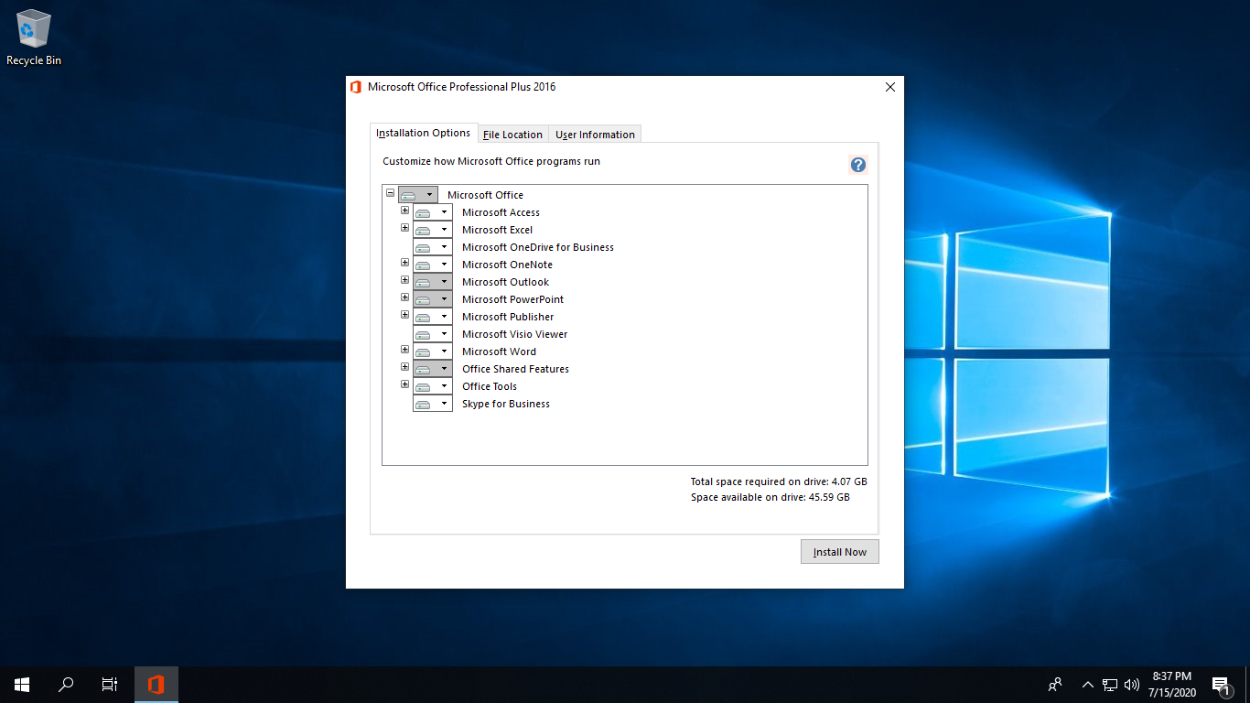Viewport: 1250px width, 703px height.
Task: Open install option dropdown for Microsoft Office
Action: 418,195
